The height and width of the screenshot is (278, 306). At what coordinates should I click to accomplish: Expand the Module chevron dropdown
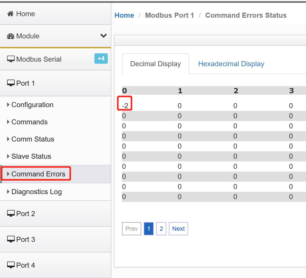pos(103,36)
